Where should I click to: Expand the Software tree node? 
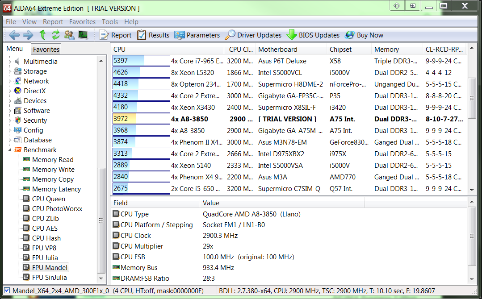click(x=10, y=111)
